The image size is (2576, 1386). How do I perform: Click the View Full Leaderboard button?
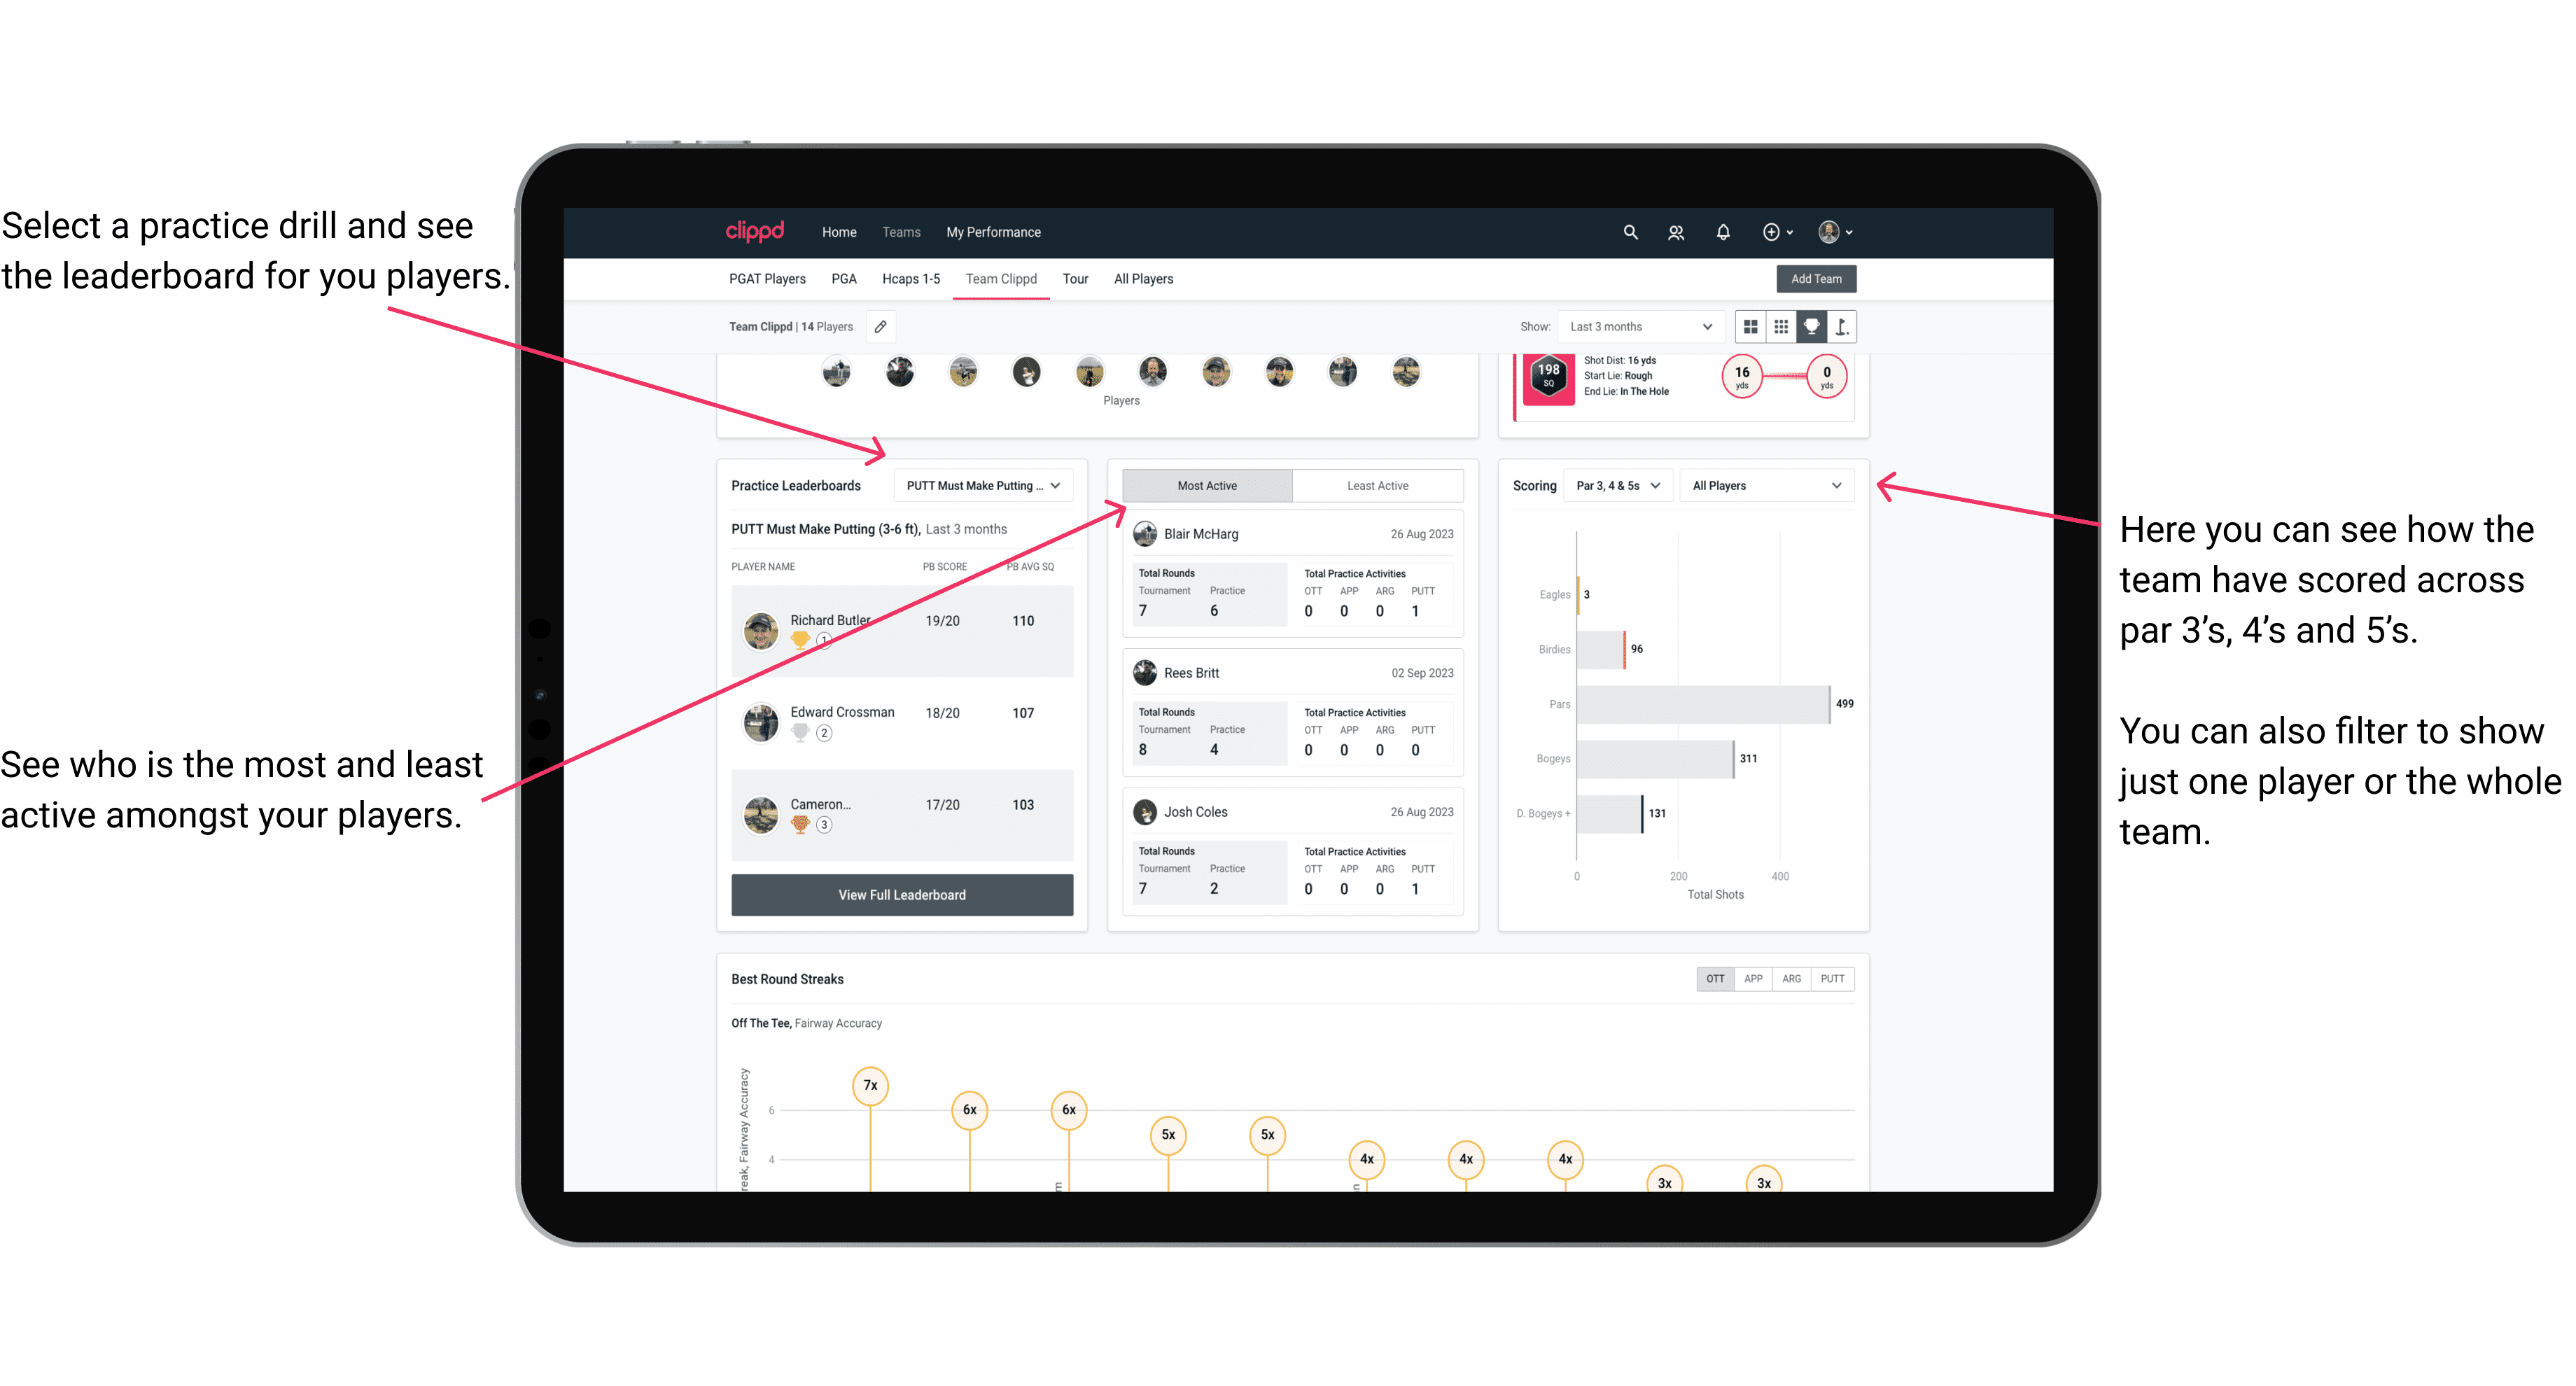[901, 895]
